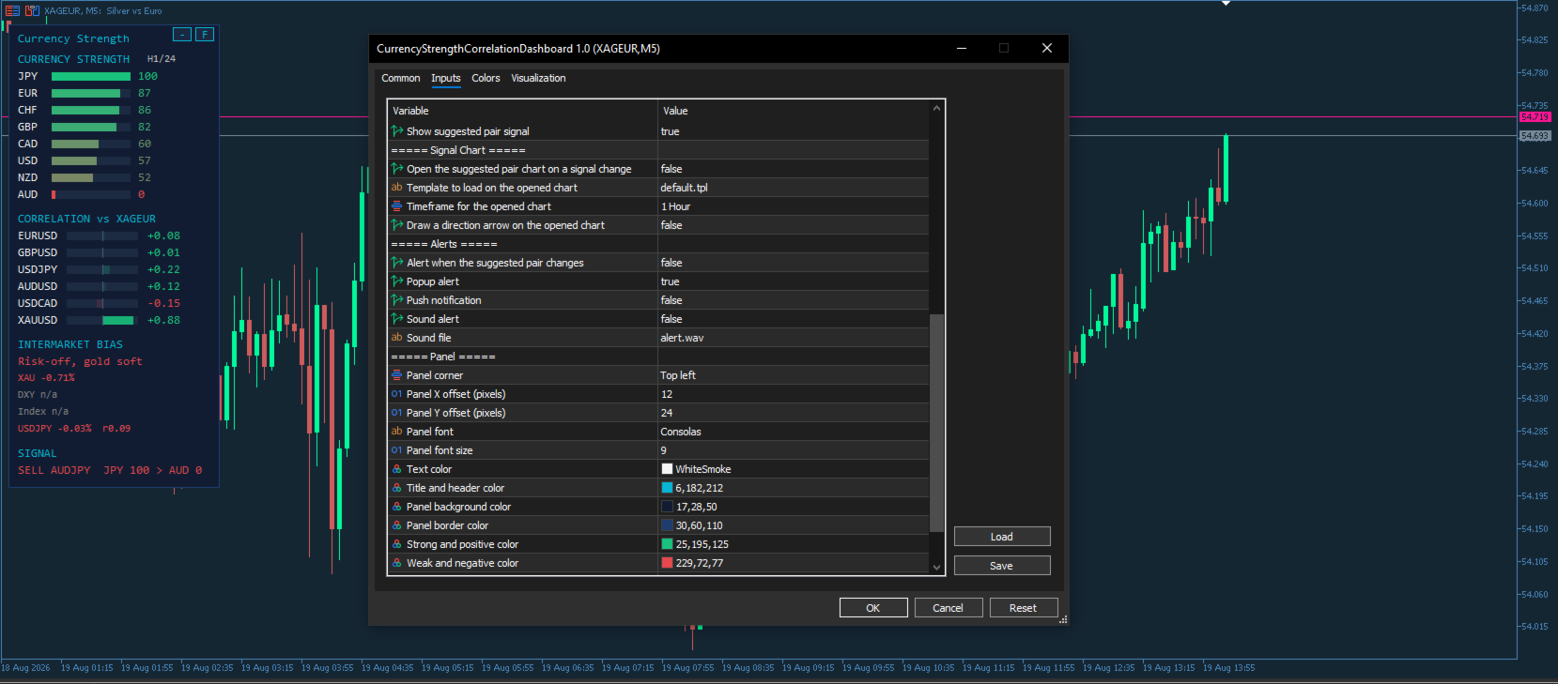Click the icon beside Alert when the suggested pair changes

[397, 263]
